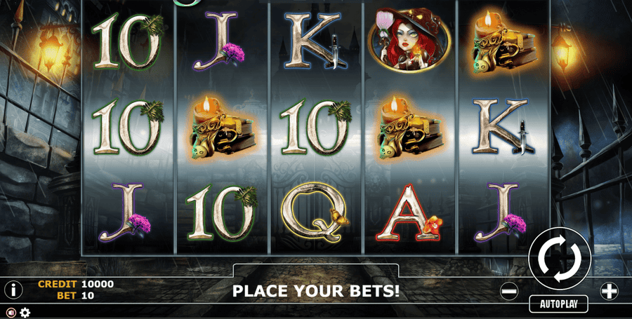
Task: Select the K symbol on reel five
Action: [503, 127]
